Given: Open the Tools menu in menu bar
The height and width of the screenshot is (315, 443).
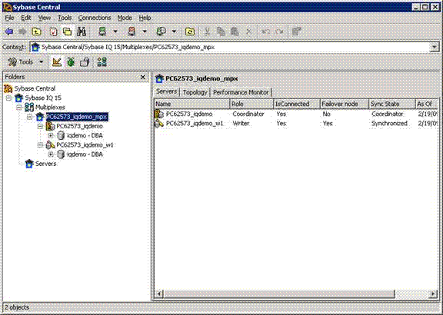Looking at the screenshot, I should [x=65, y=18].
